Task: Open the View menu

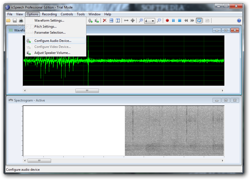Action: tap(19, 14)
